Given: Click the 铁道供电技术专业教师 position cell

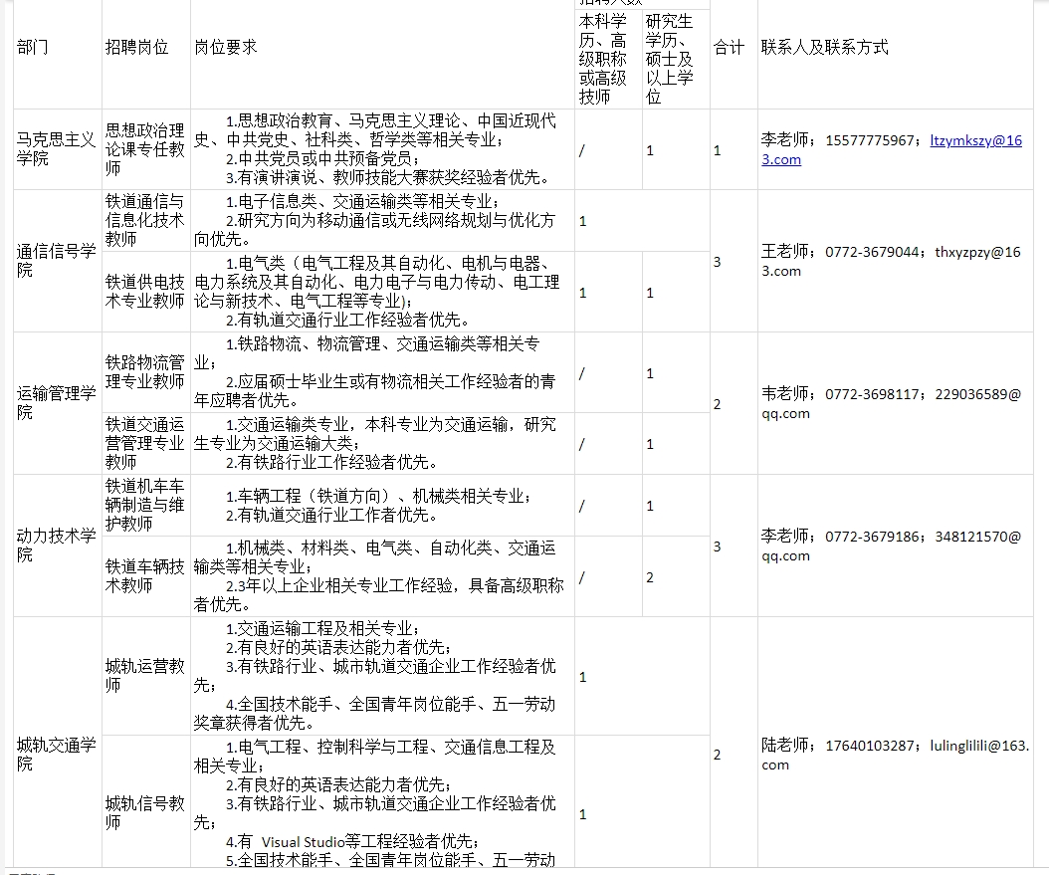Looking at the screenshot, I should point(146,292).
